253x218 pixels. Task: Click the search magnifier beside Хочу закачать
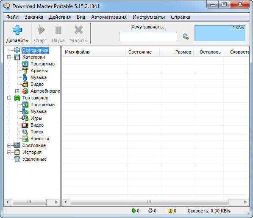click(186, 37)
